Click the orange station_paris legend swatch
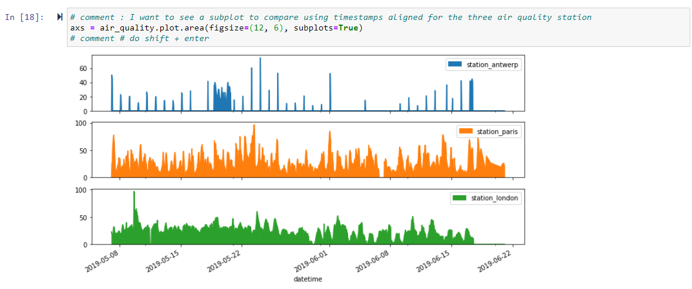Viewport: 692px width, 289px height. click(465, 131)
